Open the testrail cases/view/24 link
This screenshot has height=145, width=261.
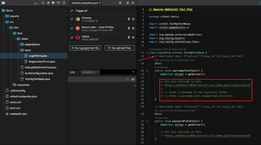pyautogui.click(x=207, y=136)
